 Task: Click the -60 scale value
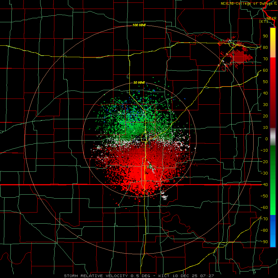[264, 208]
